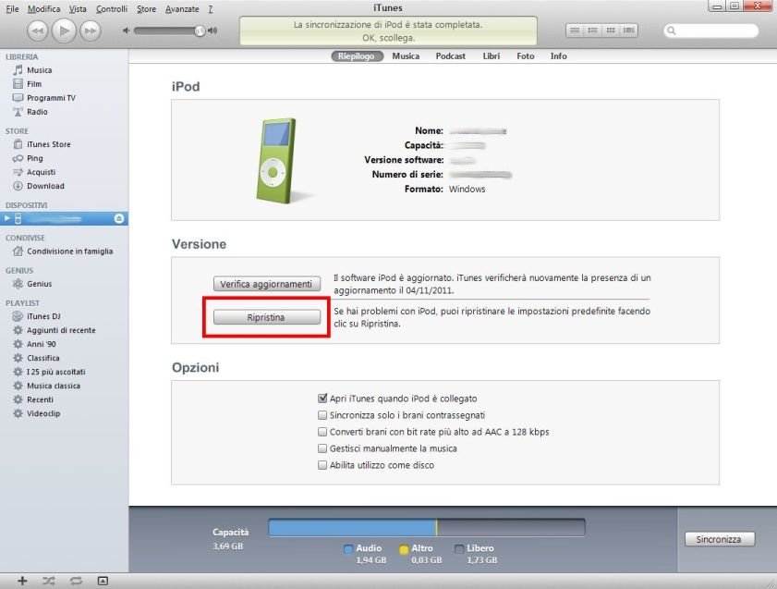Viewport: 777px width, 589px height.
Task: Open the Recenti playlist
Action: tap(40, 399)
